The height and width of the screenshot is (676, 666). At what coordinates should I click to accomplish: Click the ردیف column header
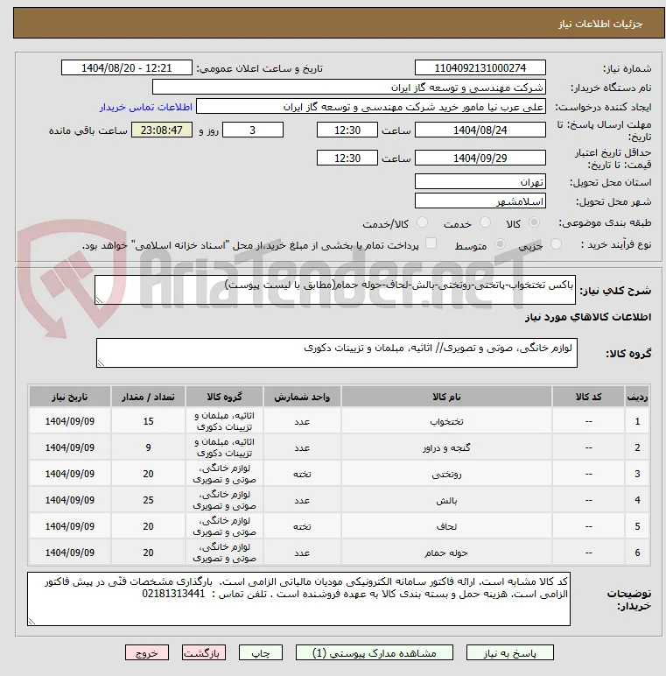[637, 397]
